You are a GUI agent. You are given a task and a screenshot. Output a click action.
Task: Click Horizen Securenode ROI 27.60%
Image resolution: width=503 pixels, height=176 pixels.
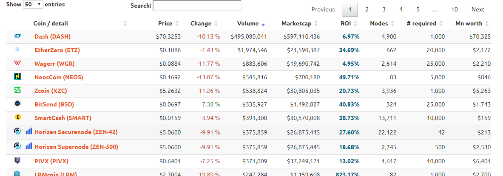[350, 132]
